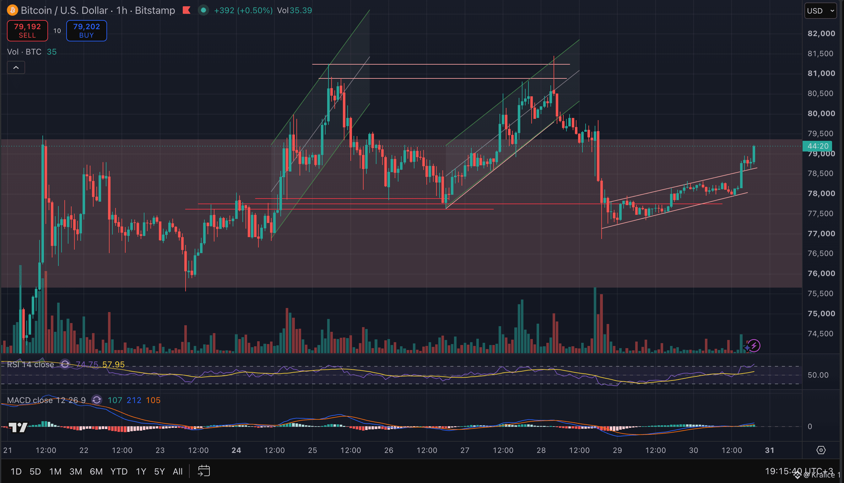Click the 81,000 price scale label
The height and width of the screenshot is (483, 844).
coord(821,73)
